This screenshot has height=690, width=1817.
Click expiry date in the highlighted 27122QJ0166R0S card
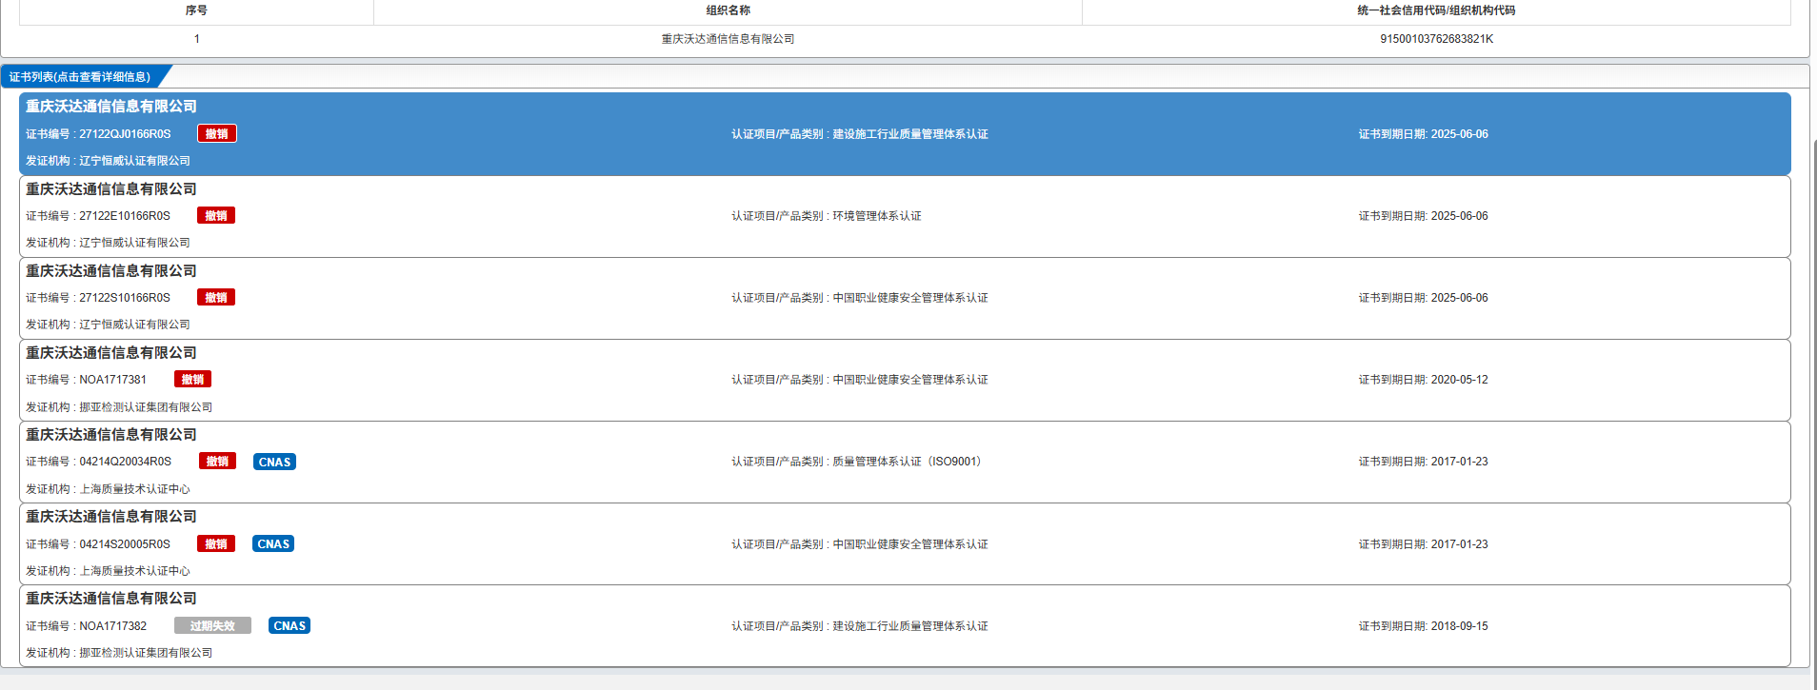tap(1459, 134)
